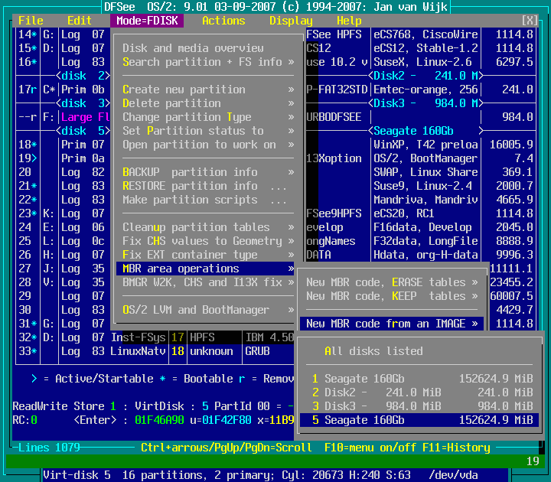Open the Actions menu

(223, 21)
